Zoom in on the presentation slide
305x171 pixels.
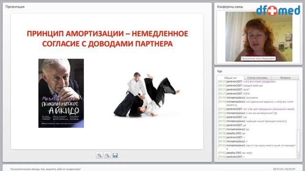click(x=100, y=155)
